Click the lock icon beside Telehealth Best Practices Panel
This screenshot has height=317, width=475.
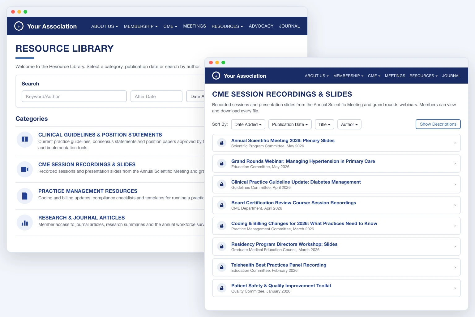click(x=222, y=267)
